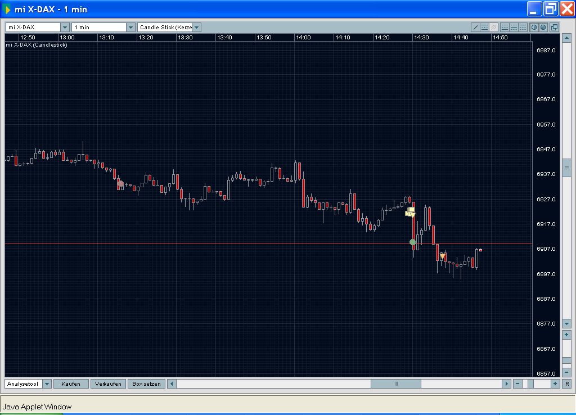Click the mi X-DAX (Candlestick) chart label
This screenshot has width=576, height=415.
point(37,45)
